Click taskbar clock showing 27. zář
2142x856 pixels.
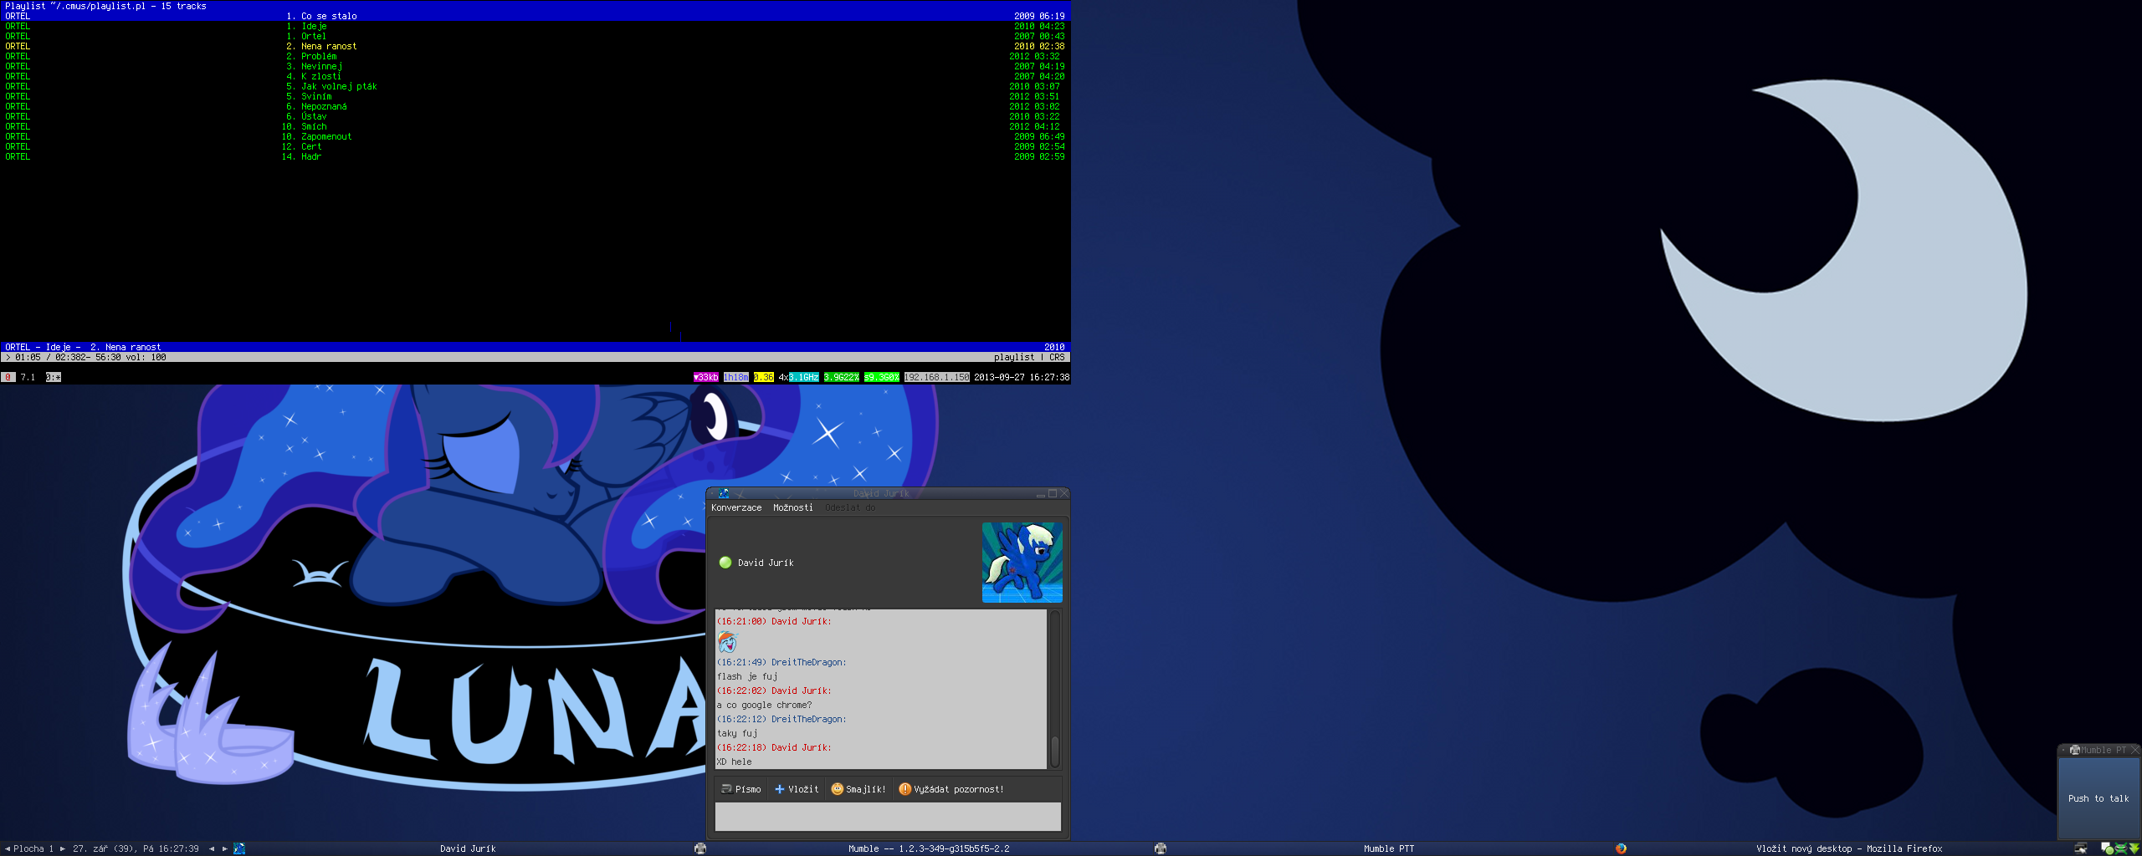136,848
